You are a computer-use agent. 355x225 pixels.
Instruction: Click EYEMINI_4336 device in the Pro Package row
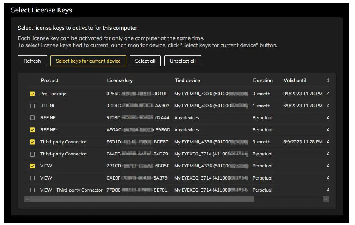coord(211,94)
